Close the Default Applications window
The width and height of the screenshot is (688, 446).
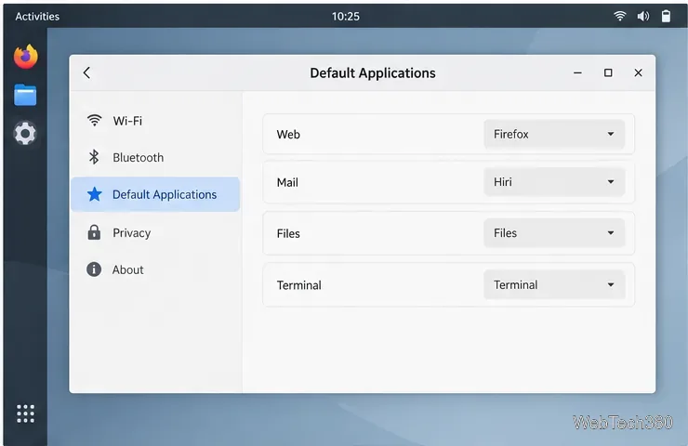pyautogui.click(x=638, y=72)
